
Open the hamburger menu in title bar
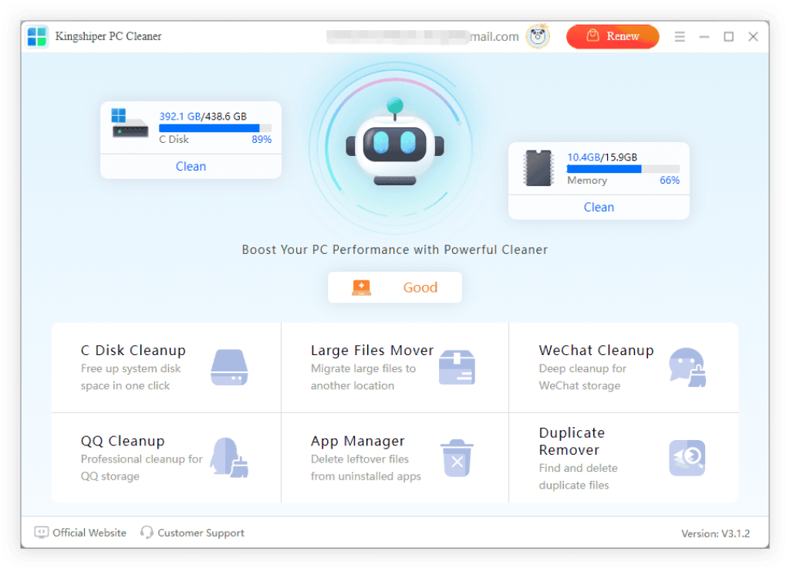[x=680, y=37]
